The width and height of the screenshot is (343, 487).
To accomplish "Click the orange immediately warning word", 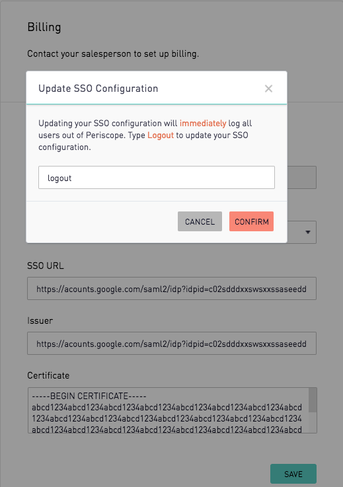I will (203, 124).
